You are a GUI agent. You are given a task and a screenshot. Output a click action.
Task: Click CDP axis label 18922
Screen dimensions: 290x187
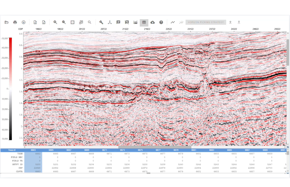tap(38, 29)
